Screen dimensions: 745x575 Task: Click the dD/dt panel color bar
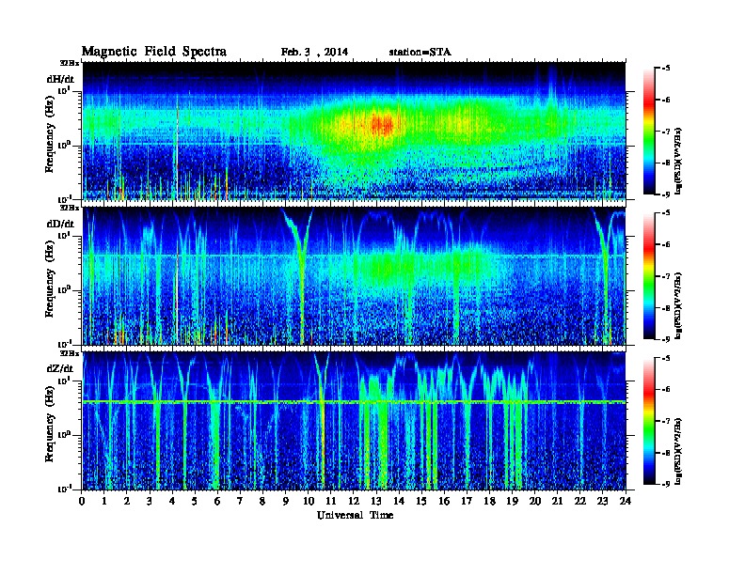click(x=649, y=275)
